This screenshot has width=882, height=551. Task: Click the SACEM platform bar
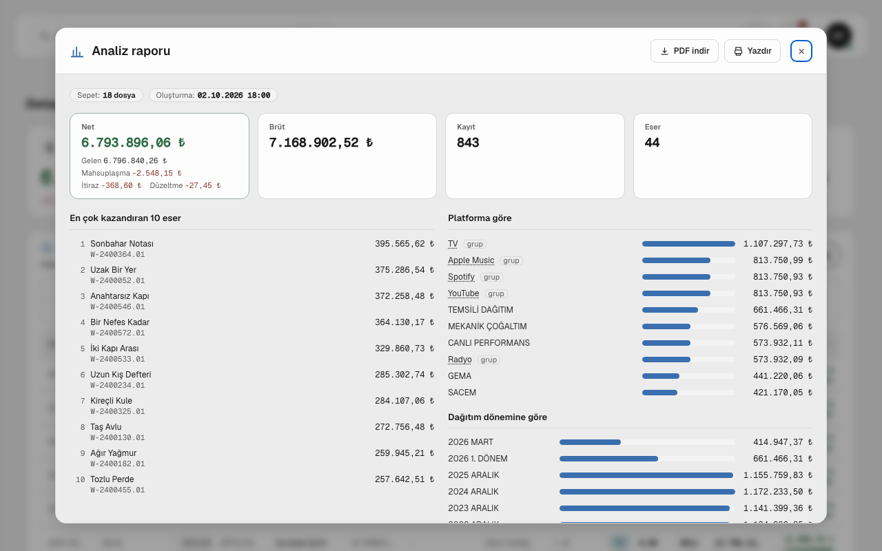[x=688, y=393]
